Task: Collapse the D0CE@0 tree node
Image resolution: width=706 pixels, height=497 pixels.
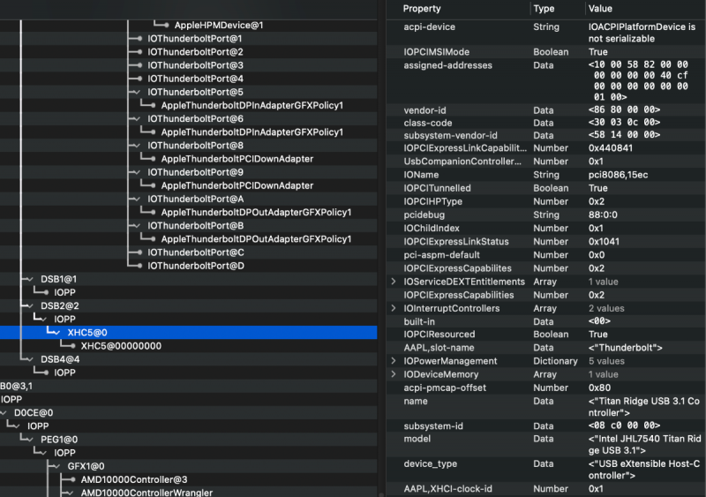Action: (4, 413)
